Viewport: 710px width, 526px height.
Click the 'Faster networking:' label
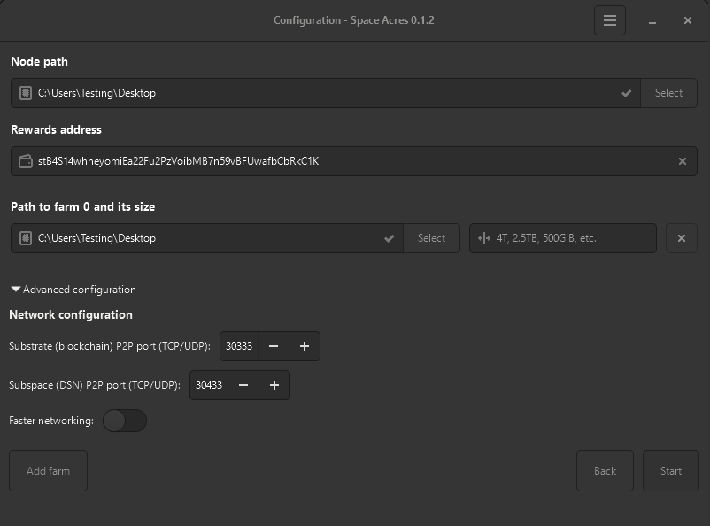pos(51,421)
